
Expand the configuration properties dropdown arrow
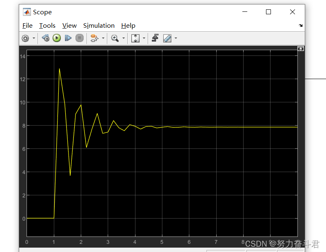[x=34, y=38]
